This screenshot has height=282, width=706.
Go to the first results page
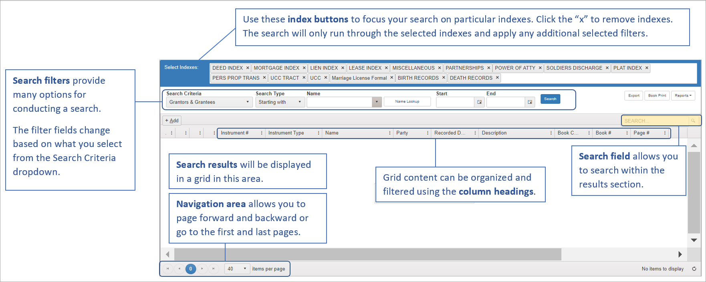pos(167,269)
